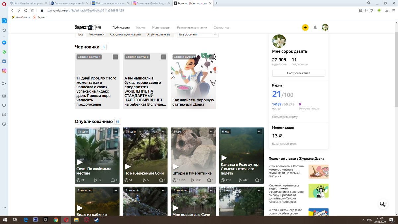Viewport: 398px width, 224px height.
Task: Open browser downloads icon
Action: point(387,10)
